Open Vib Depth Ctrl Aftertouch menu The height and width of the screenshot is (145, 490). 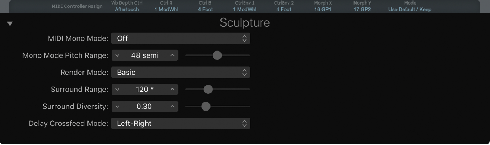point(127,10)
